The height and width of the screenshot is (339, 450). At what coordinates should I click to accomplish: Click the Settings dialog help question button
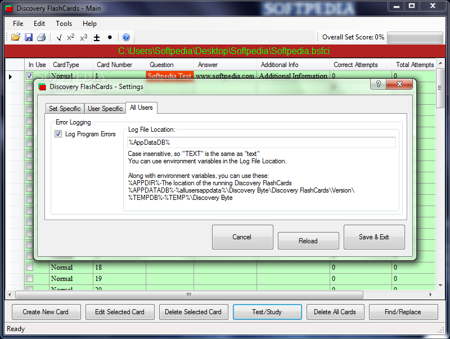378,84
